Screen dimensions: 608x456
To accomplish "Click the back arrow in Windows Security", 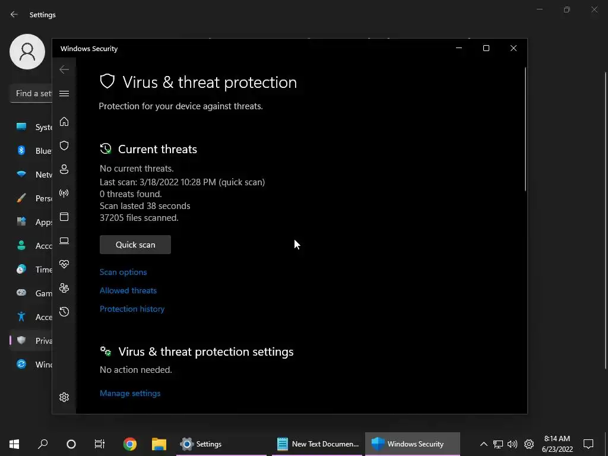I will coord(64,69).
